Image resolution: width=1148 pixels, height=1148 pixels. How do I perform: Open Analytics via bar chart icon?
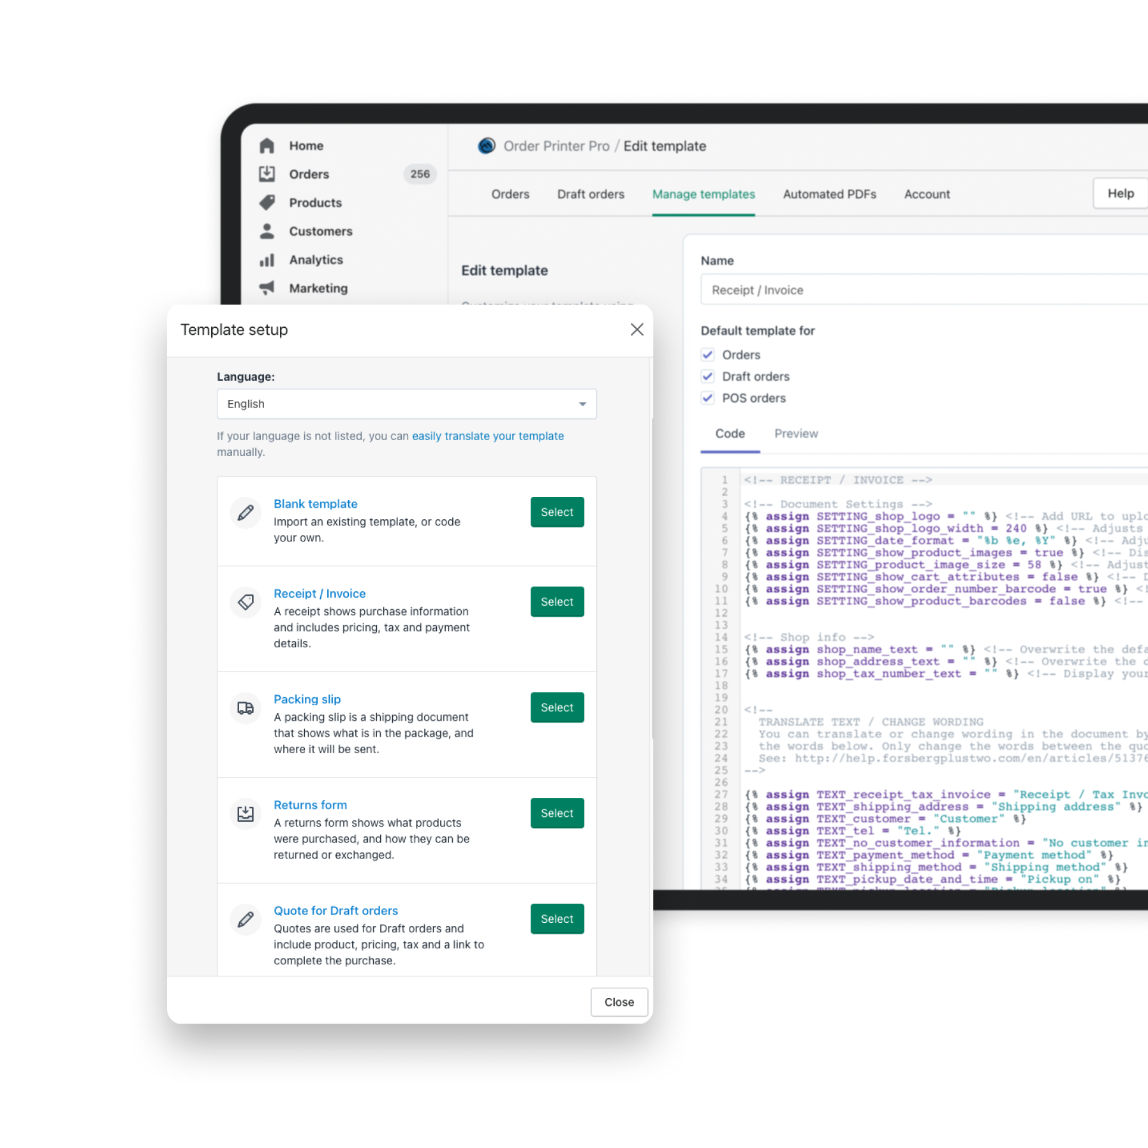point(267,260)
